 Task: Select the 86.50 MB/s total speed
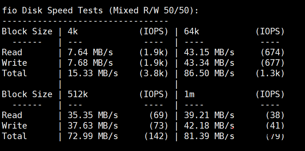tap(209, 73)
